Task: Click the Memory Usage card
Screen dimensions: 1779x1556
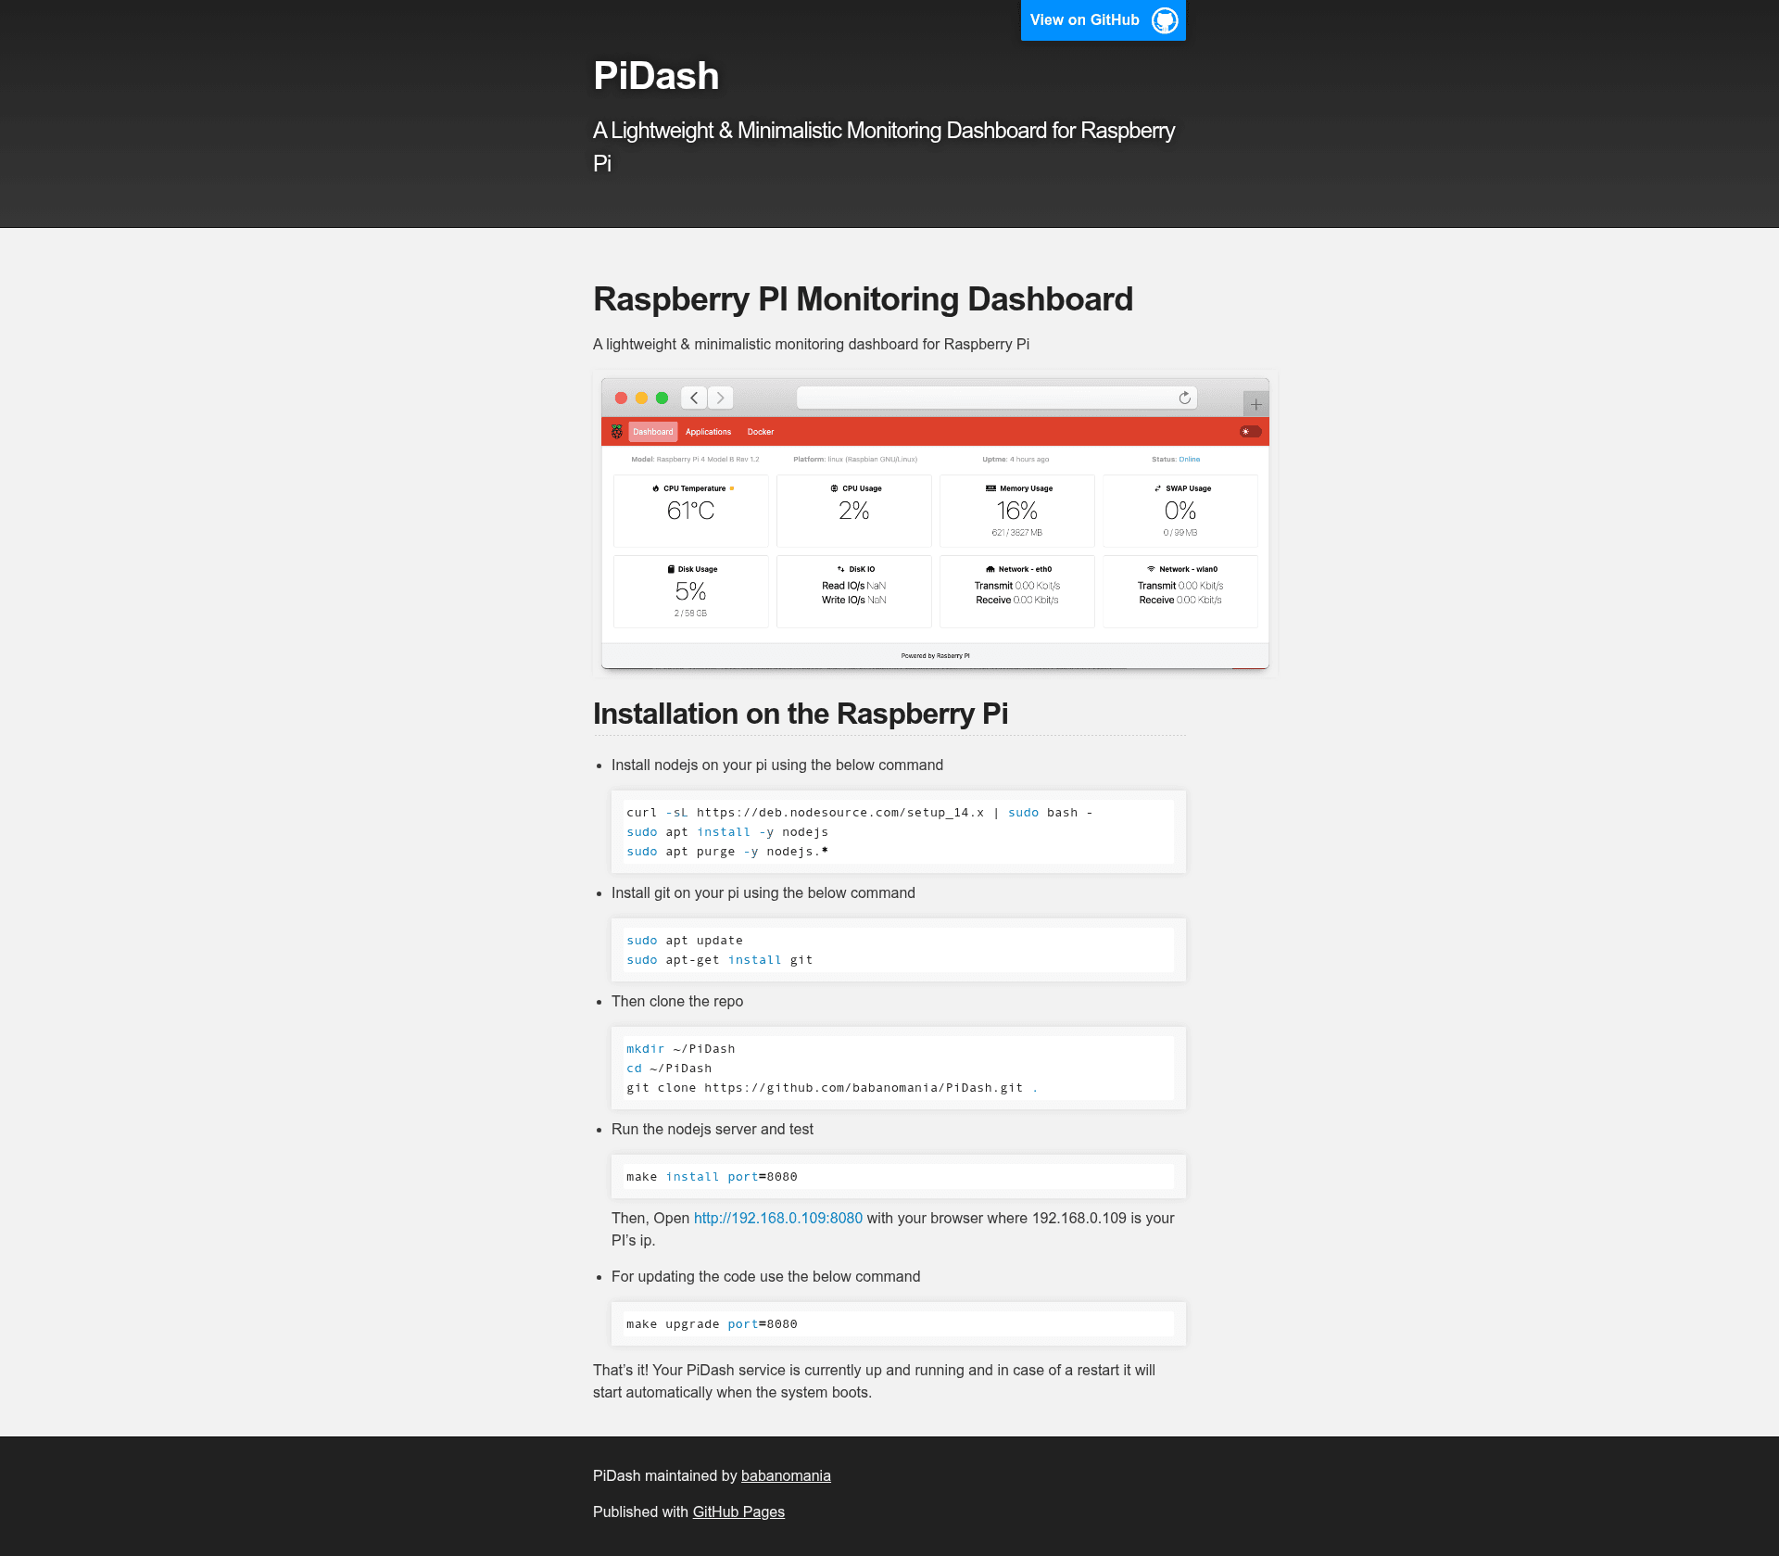Action: 1017,511
